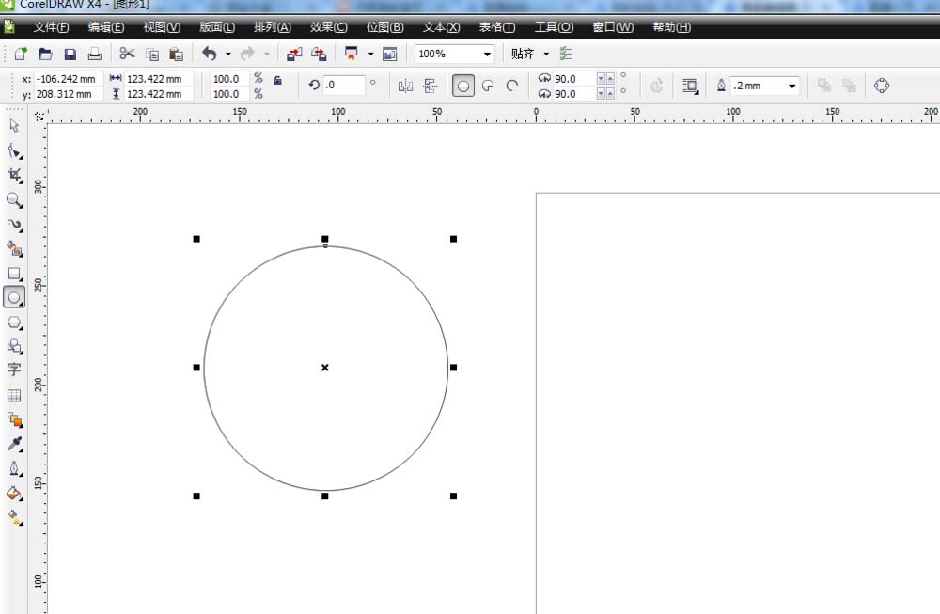Select the Eyedropper tool
Image resolution: width=940 pixels, height=614 pixels.
coord(14,444)
